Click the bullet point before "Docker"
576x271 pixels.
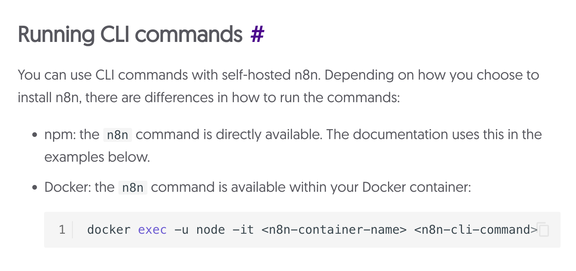(34, 188)
